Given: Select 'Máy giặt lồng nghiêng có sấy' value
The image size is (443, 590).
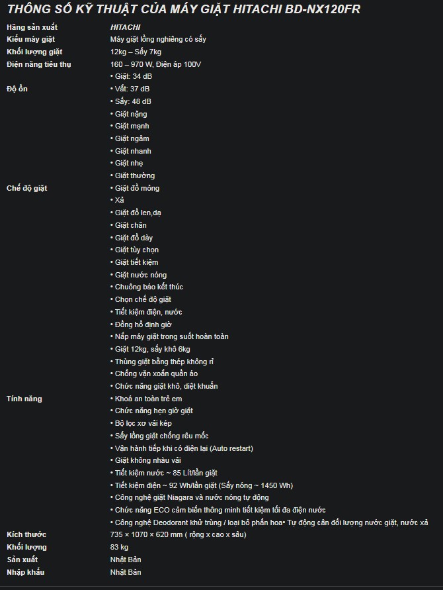Looking at the screenshot, I should pyautogui.click(x=158, y=39).
